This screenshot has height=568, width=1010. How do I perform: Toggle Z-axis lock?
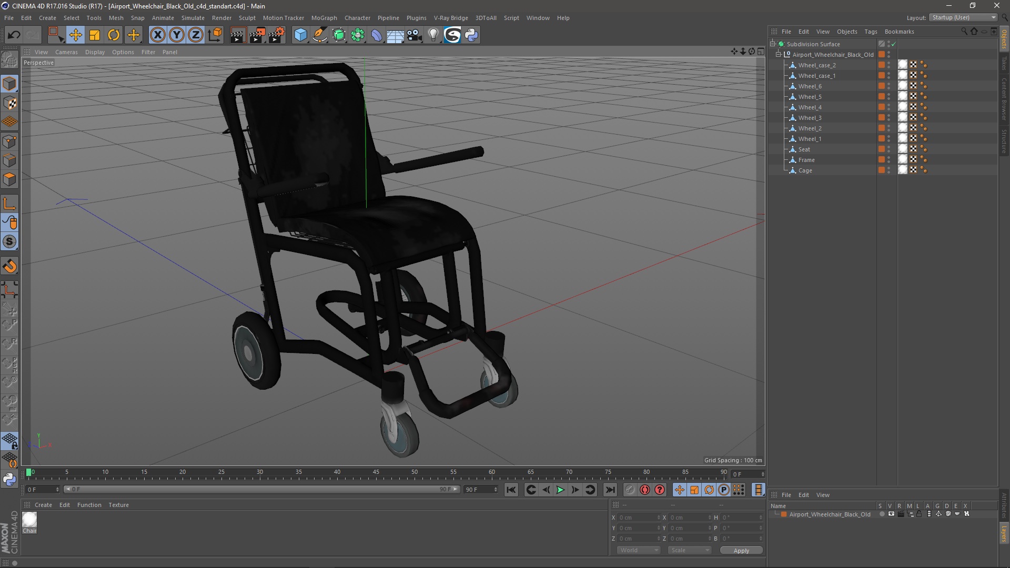tap(196, 35)
